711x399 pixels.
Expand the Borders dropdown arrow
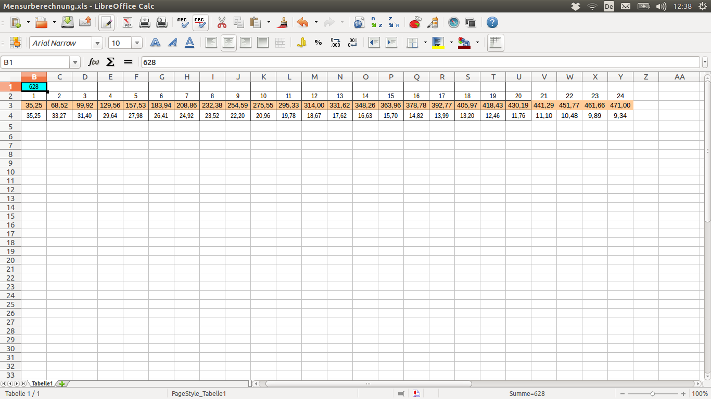[425, 43]
